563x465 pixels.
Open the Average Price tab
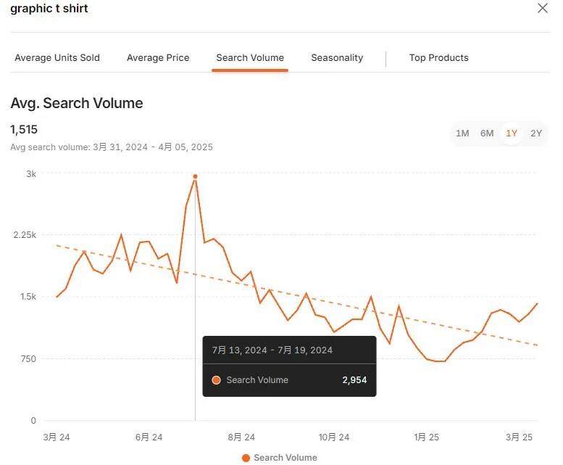158,58
